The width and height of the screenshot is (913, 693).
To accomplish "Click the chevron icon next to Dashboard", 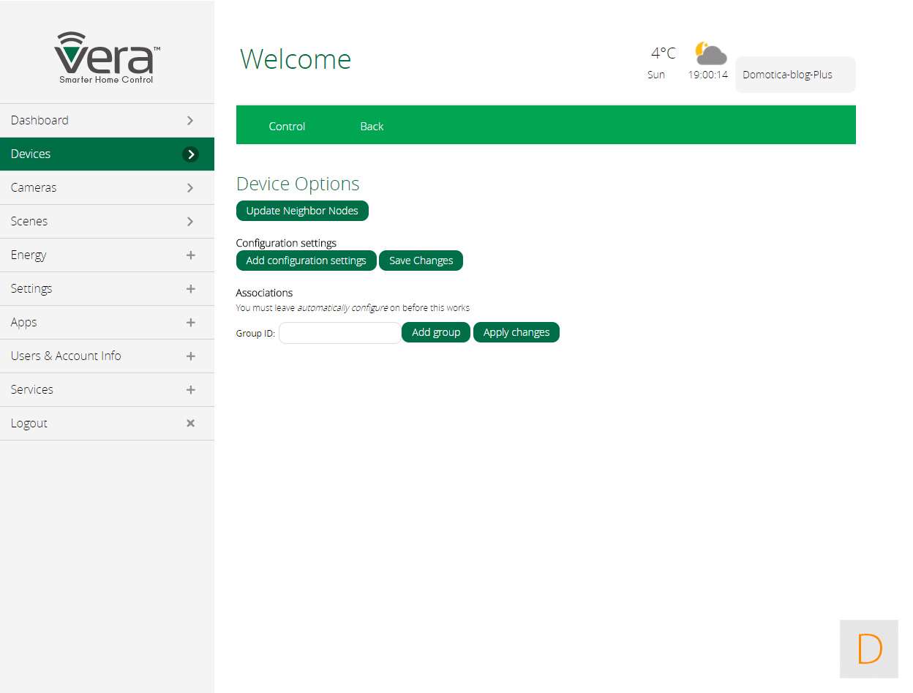I will click(190, 121).
